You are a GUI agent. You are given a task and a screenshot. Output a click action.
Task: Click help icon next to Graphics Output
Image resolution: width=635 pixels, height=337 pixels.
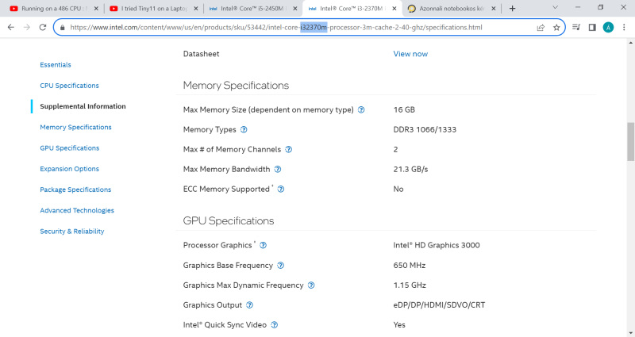click(x=249, y=305)
